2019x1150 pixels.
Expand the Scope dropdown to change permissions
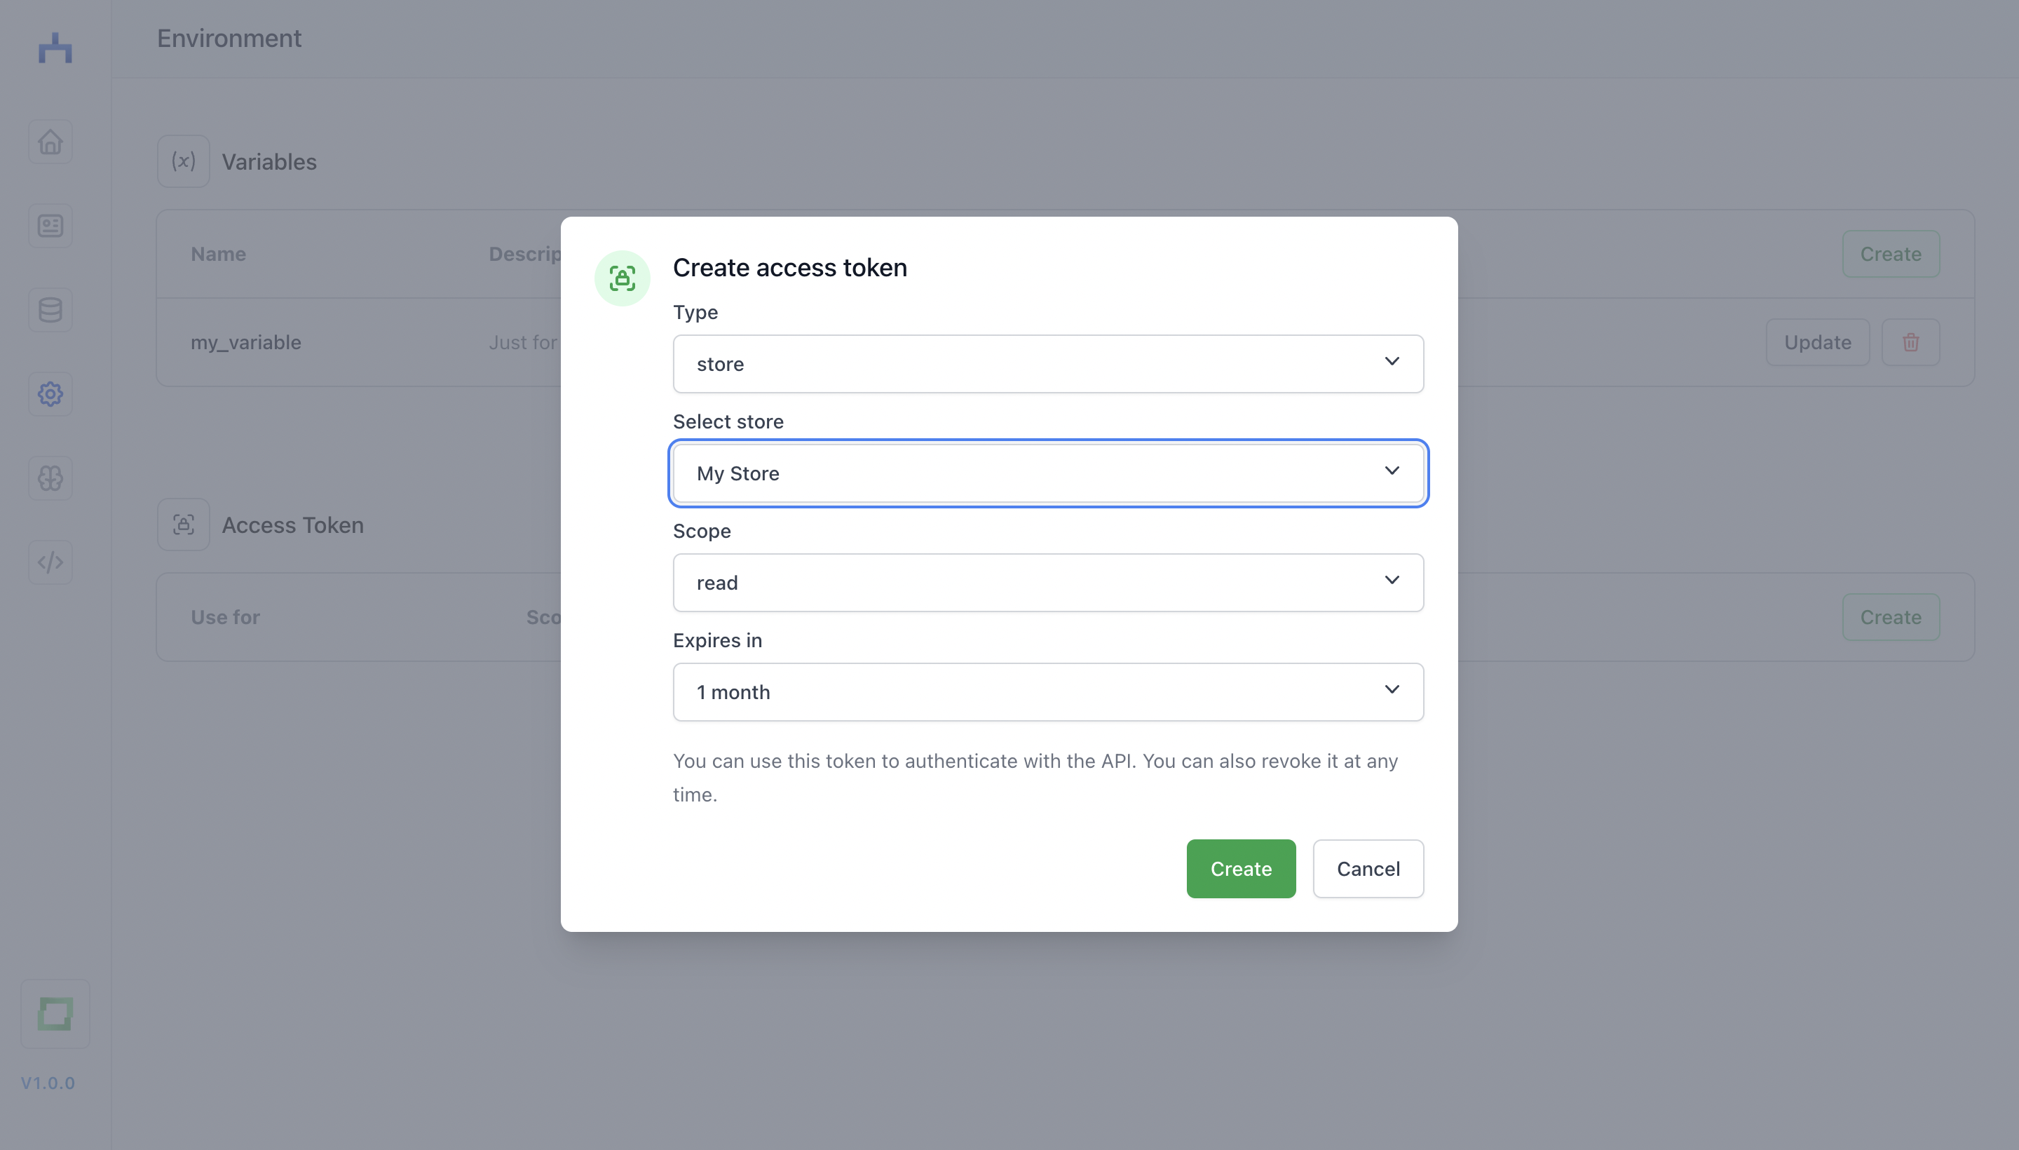pyautogui.click(x=1047, y=581)
